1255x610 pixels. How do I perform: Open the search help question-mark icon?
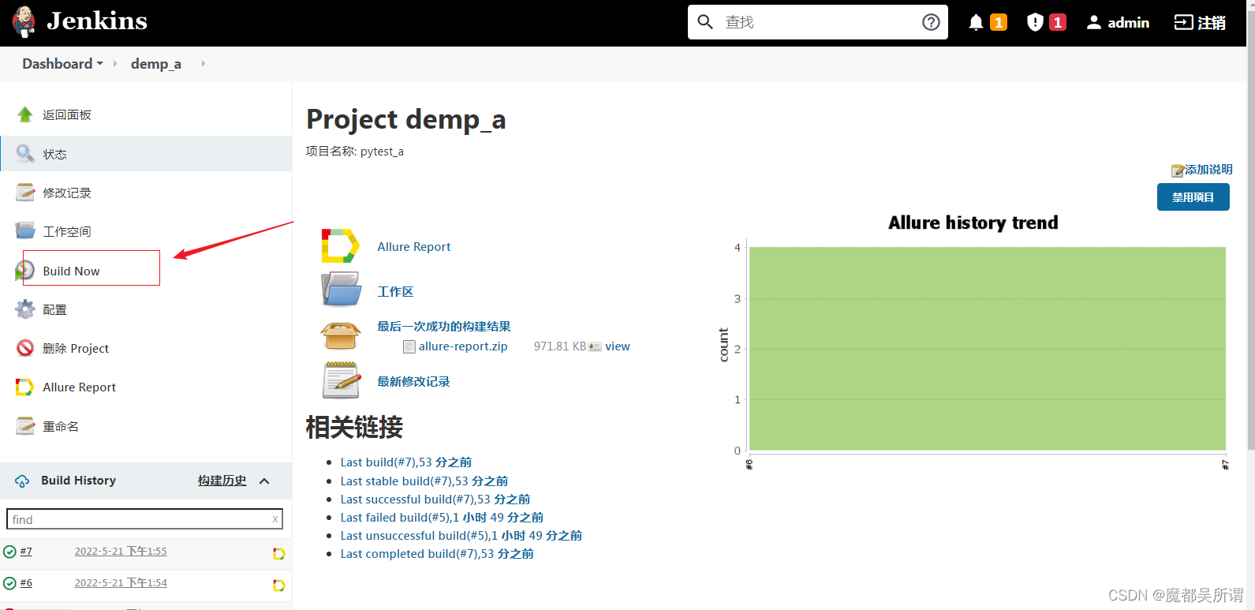(x=931, y=22)
